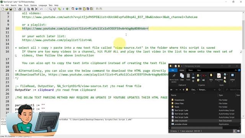Click the Refresh icon in Explorer address bar

219,90
